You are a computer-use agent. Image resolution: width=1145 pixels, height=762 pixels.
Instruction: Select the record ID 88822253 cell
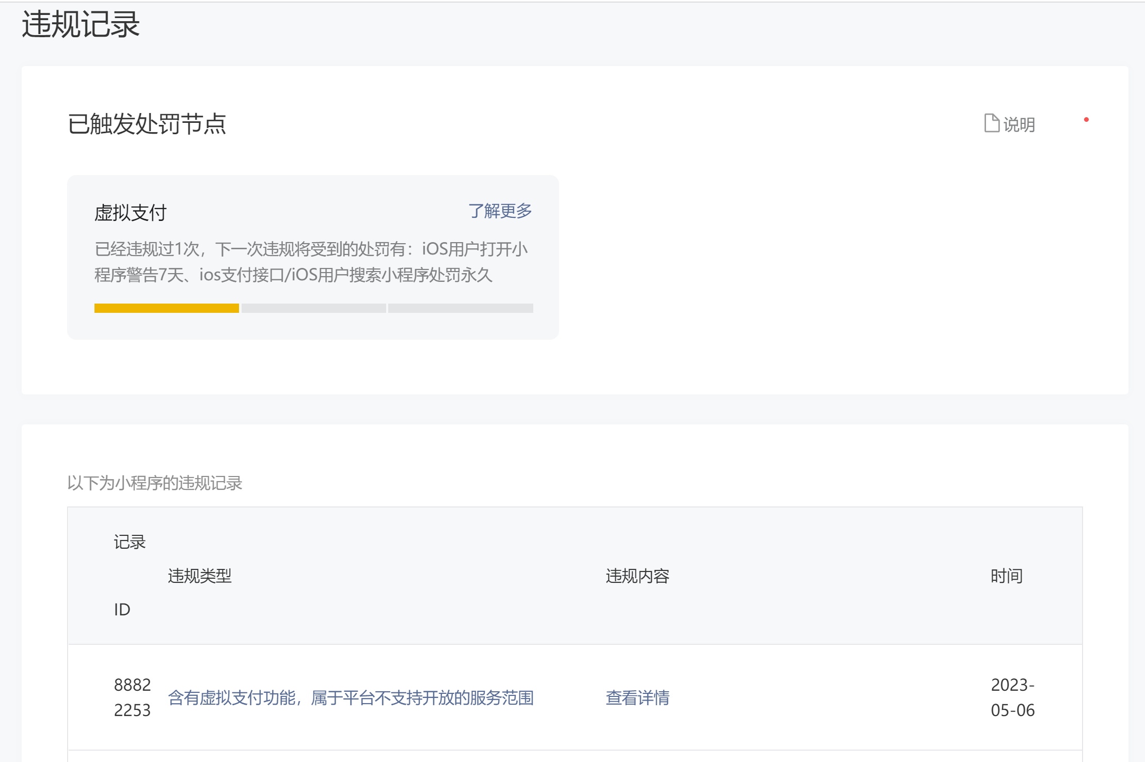132,697
